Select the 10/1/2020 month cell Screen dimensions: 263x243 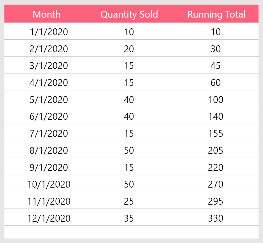49,184
